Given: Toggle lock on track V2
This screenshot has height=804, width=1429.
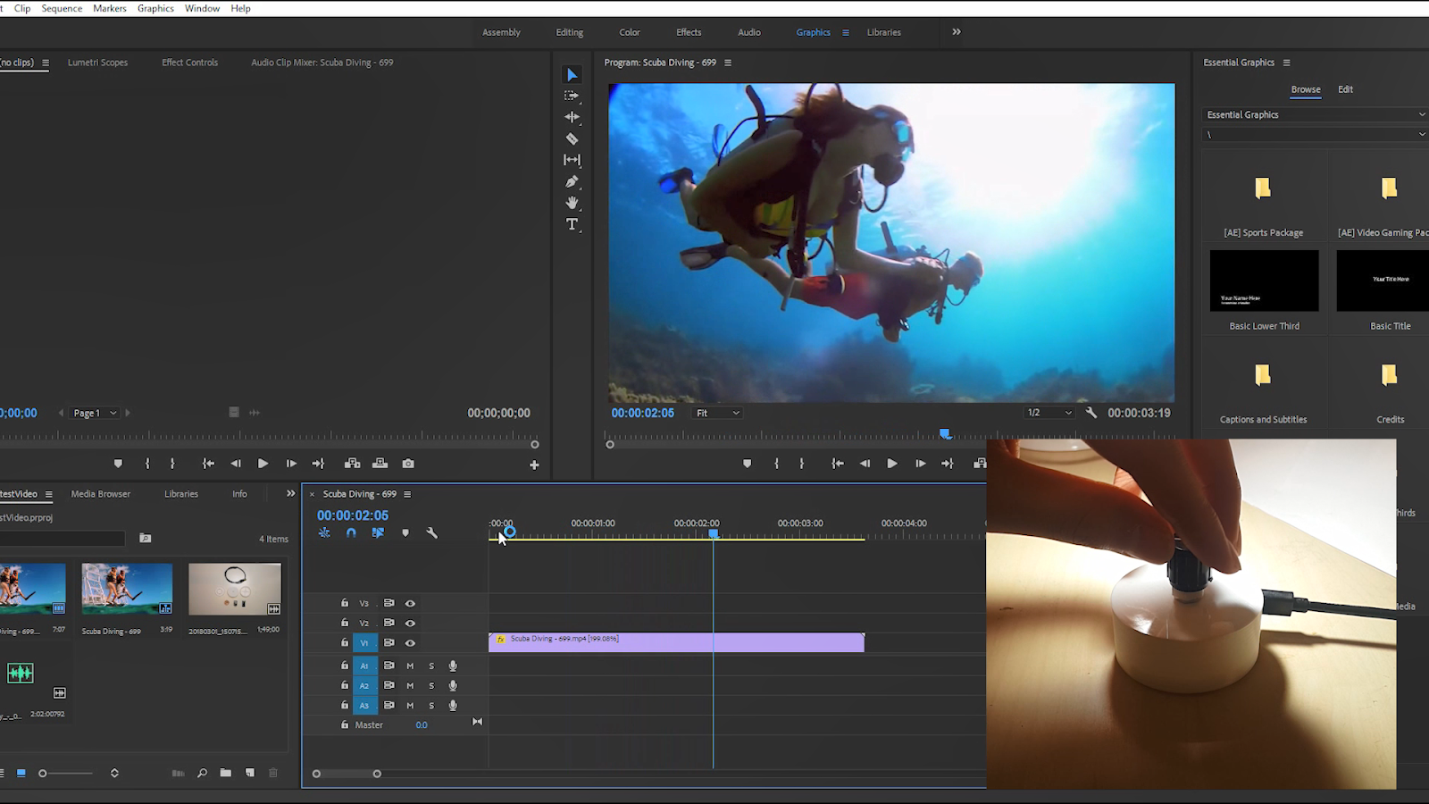Looking at the screenshot, I should coord(345,624).
